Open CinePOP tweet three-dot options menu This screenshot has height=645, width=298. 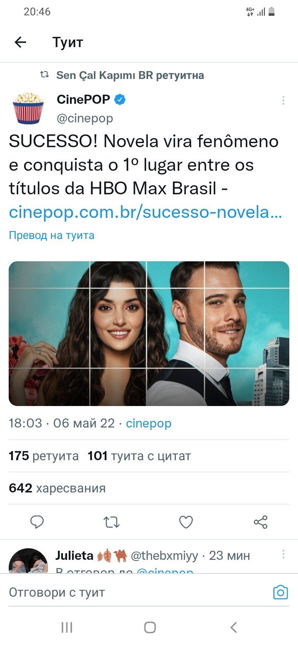284,100
